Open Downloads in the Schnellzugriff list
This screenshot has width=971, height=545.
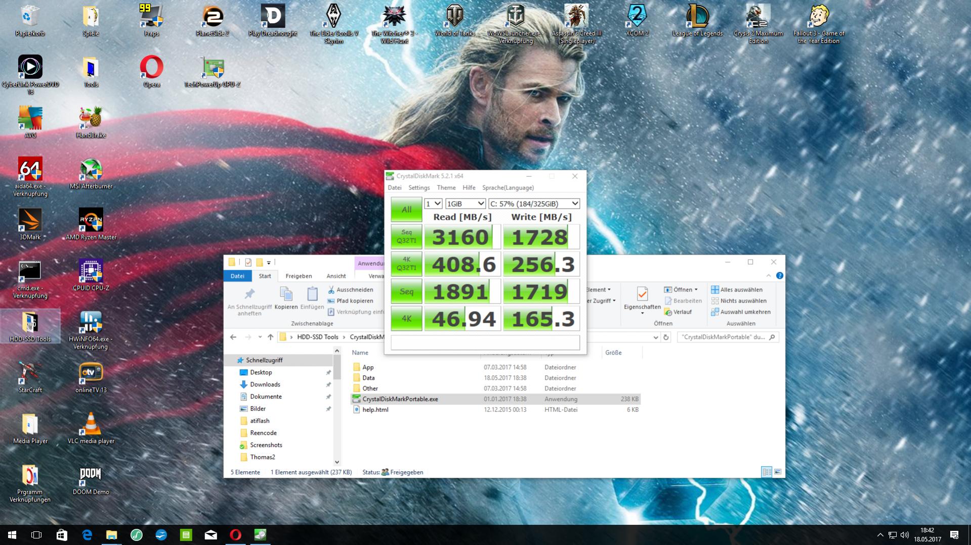pos(265,384)
